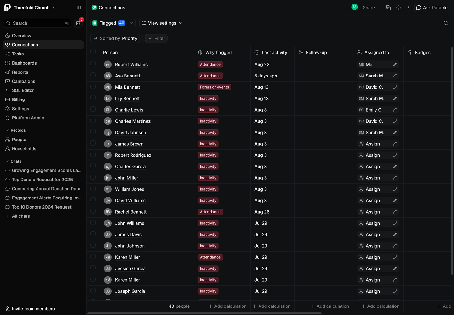
Task: Click the horizontal scrollbar at table bottom
Action: click(x=204, y=313)
